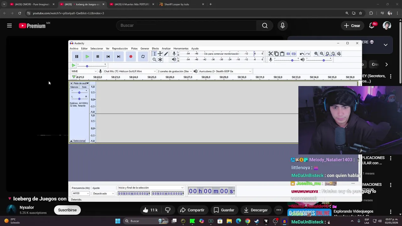Image resolution: width=402 pixels, height=226 pixels.
Task: Click the YouTube search input field
Action: pyautogui.click(x=187, y=25)
